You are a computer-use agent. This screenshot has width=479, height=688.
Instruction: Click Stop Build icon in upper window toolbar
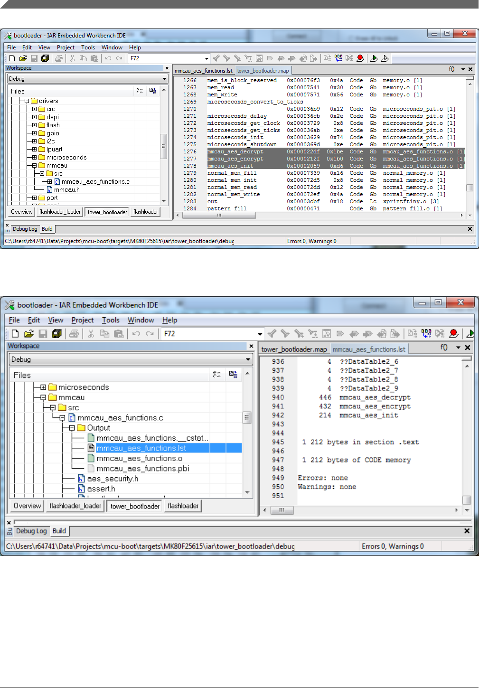coord(349,58)
